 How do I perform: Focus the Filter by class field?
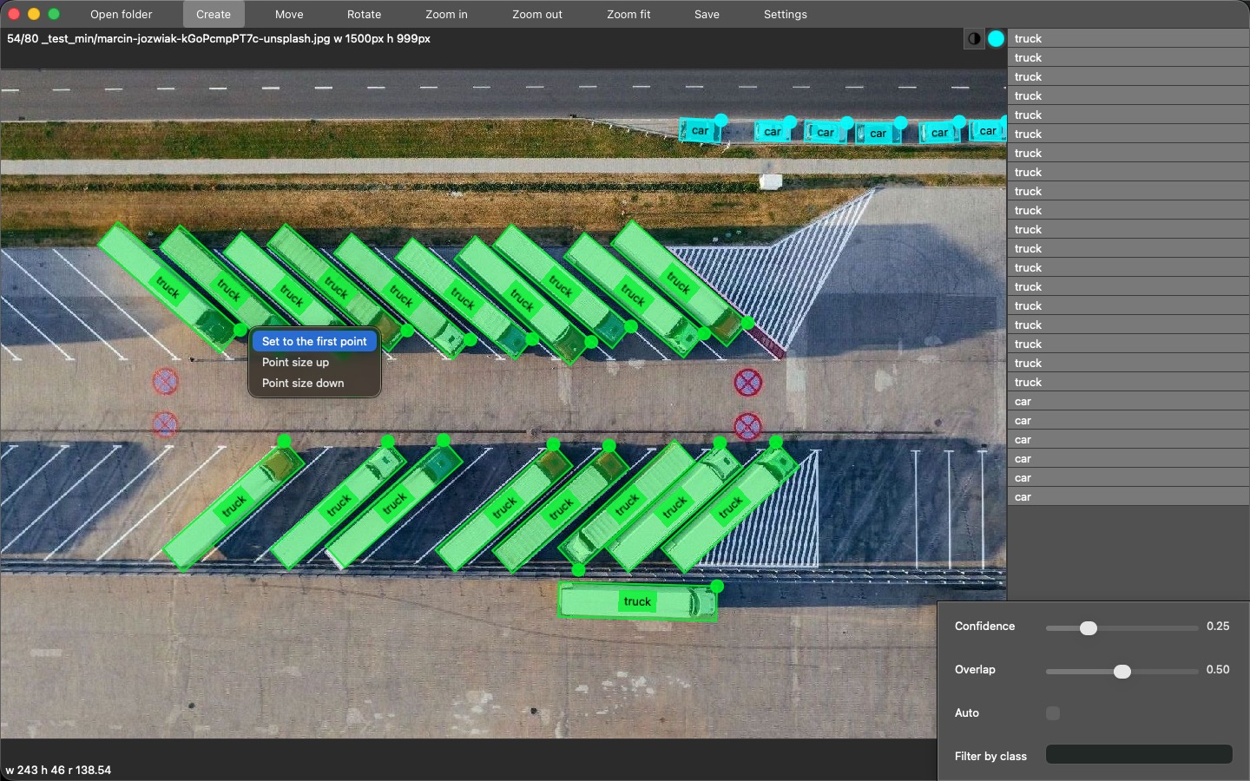click(1138, 755)
